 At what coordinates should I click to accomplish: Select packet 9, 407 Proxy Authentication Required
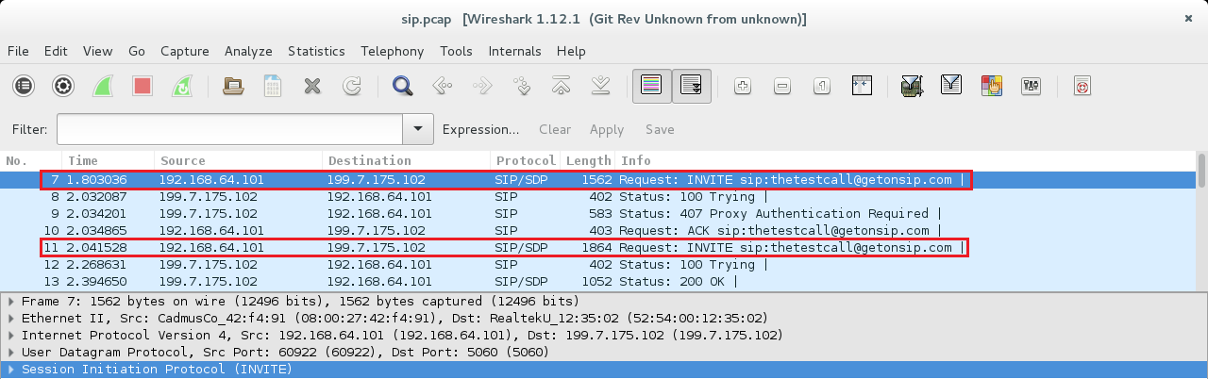(598, 214)
